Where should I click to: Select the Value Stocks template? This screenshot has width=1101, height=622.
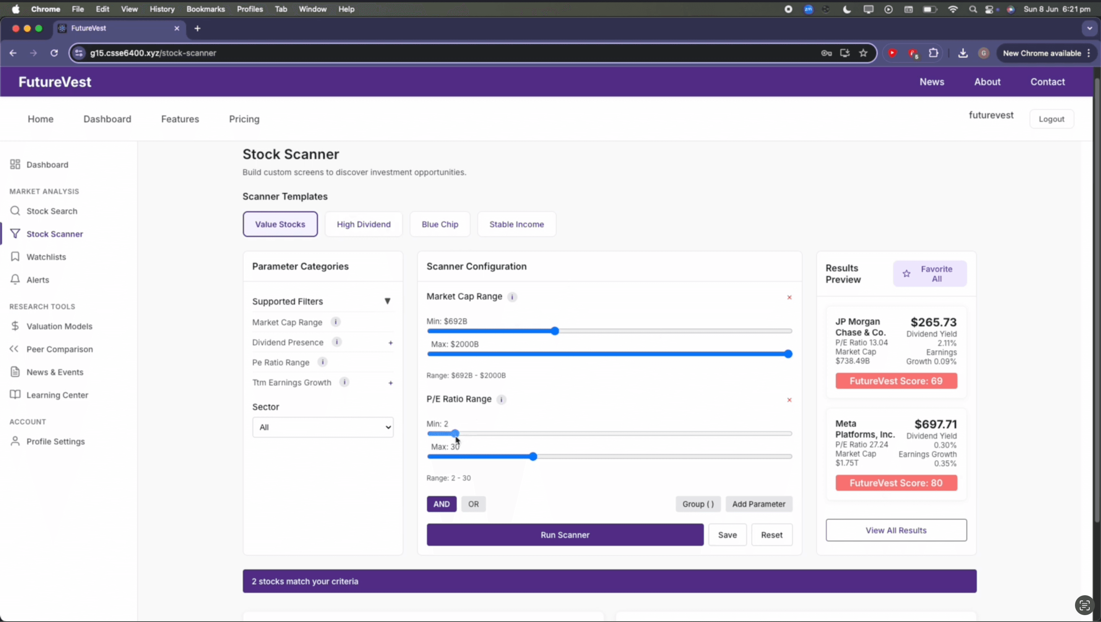click(280, 224)
